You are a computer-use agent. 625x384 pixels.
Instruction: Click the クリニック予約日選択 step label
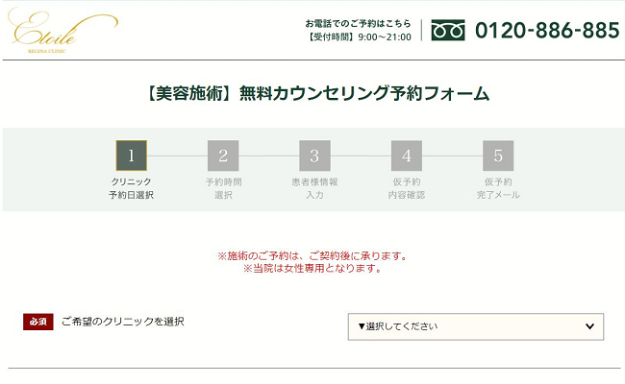pyautogui.click(x=131, y=188)
